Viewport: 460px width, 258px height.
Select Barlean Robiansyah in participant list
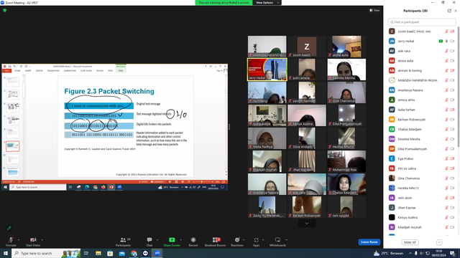tap(422, 120)
